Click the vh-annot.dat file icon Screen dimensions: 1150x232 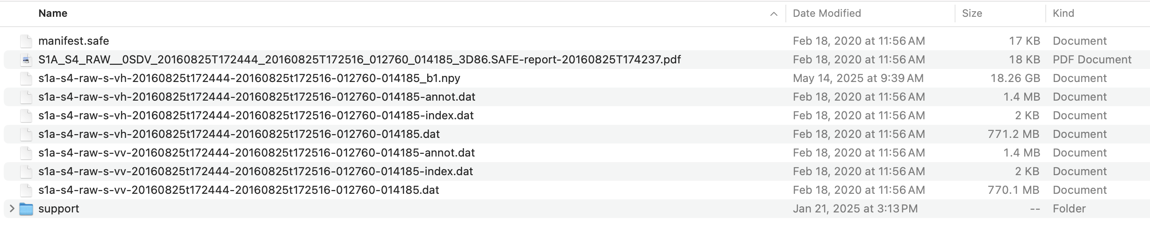[x=26, y=97]
